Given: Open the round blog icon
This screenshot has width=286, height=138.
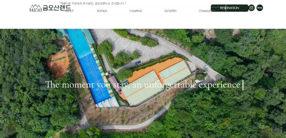Looking at the screenshot, I should pos(260,8).
